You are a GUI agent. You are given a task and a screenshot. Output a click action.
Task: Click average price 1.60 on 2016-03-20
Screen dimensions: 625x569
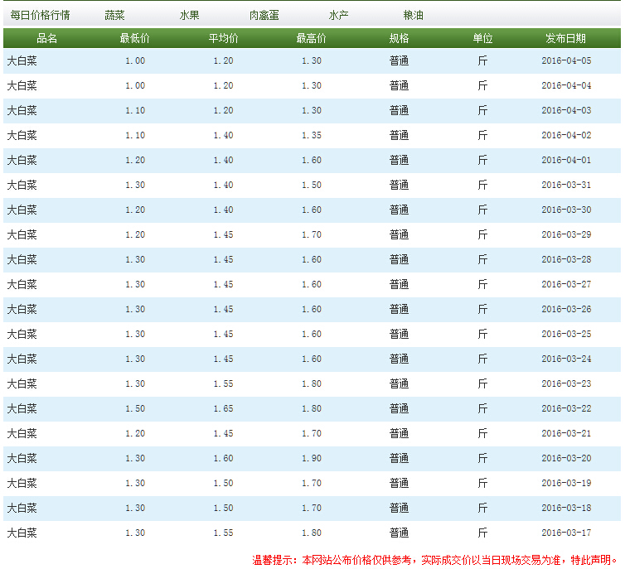[223, 458]
